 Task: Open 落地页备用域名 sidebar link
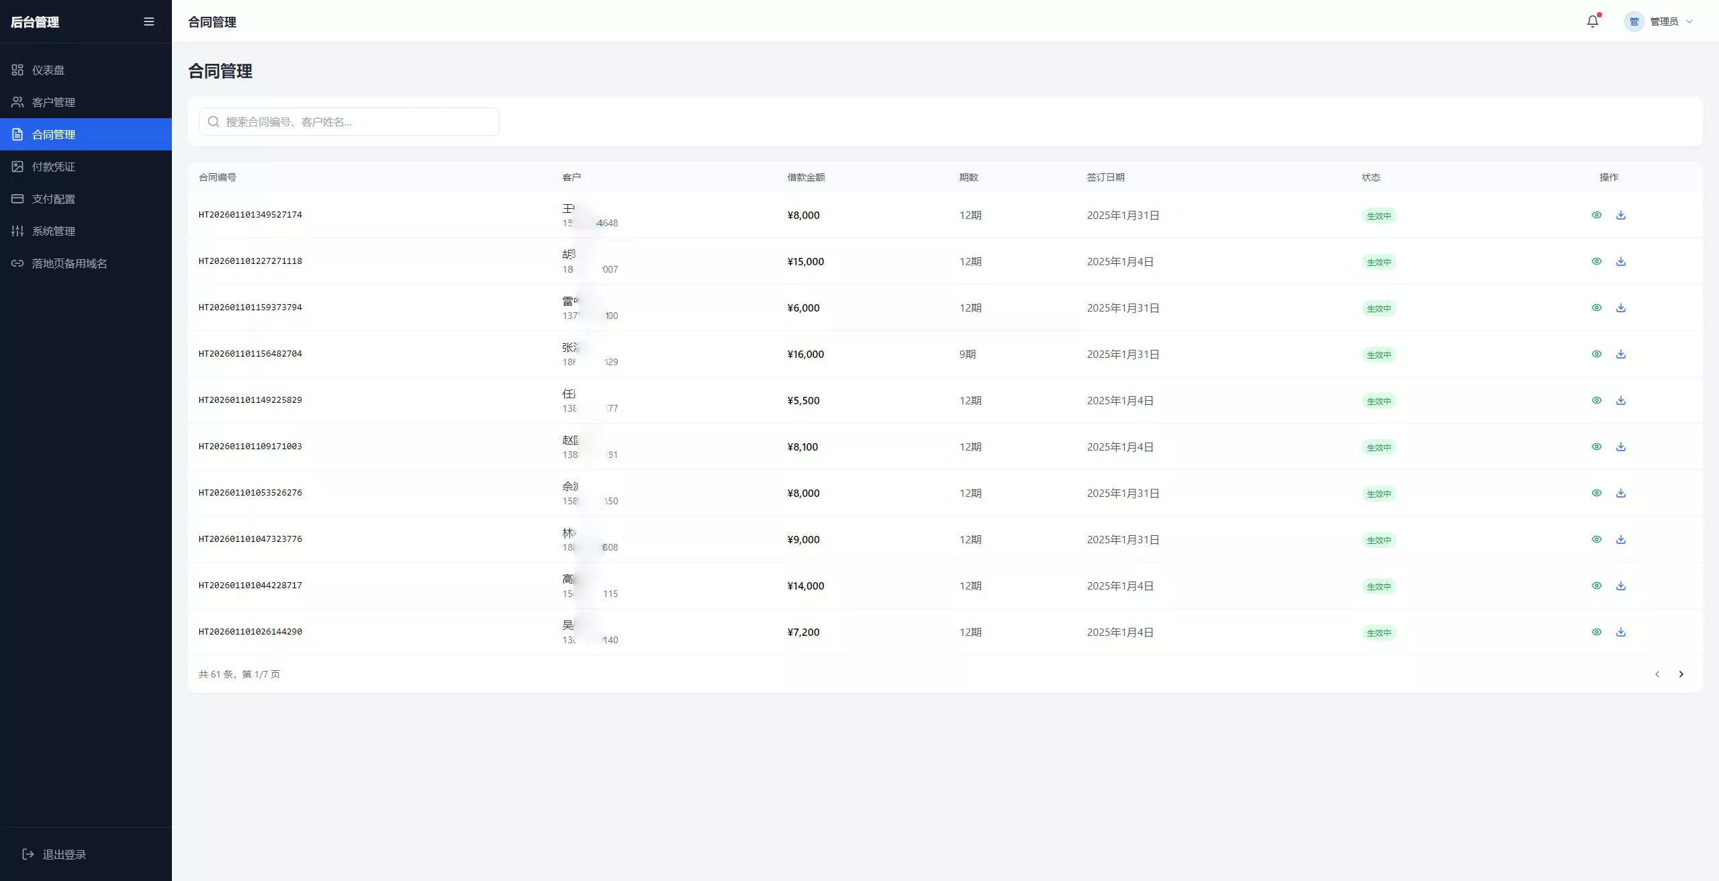coord(69,263)
